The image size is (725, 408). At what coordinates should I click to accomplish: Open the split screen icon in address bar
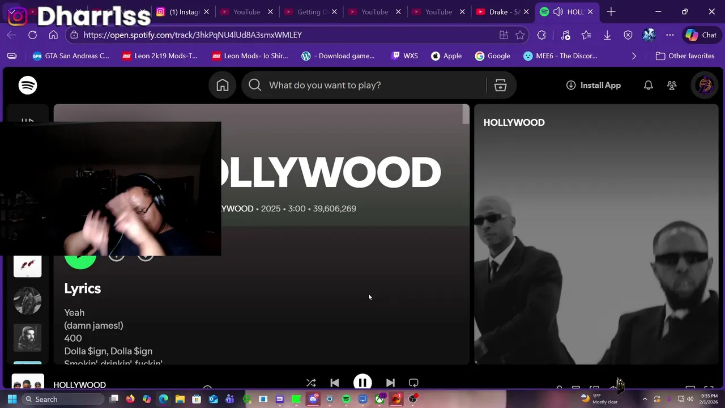504,35
